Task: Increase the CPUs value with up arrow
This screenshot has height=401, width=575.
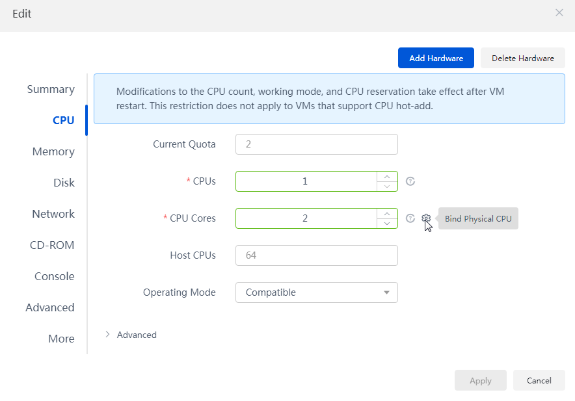Action: click(387, 177)
